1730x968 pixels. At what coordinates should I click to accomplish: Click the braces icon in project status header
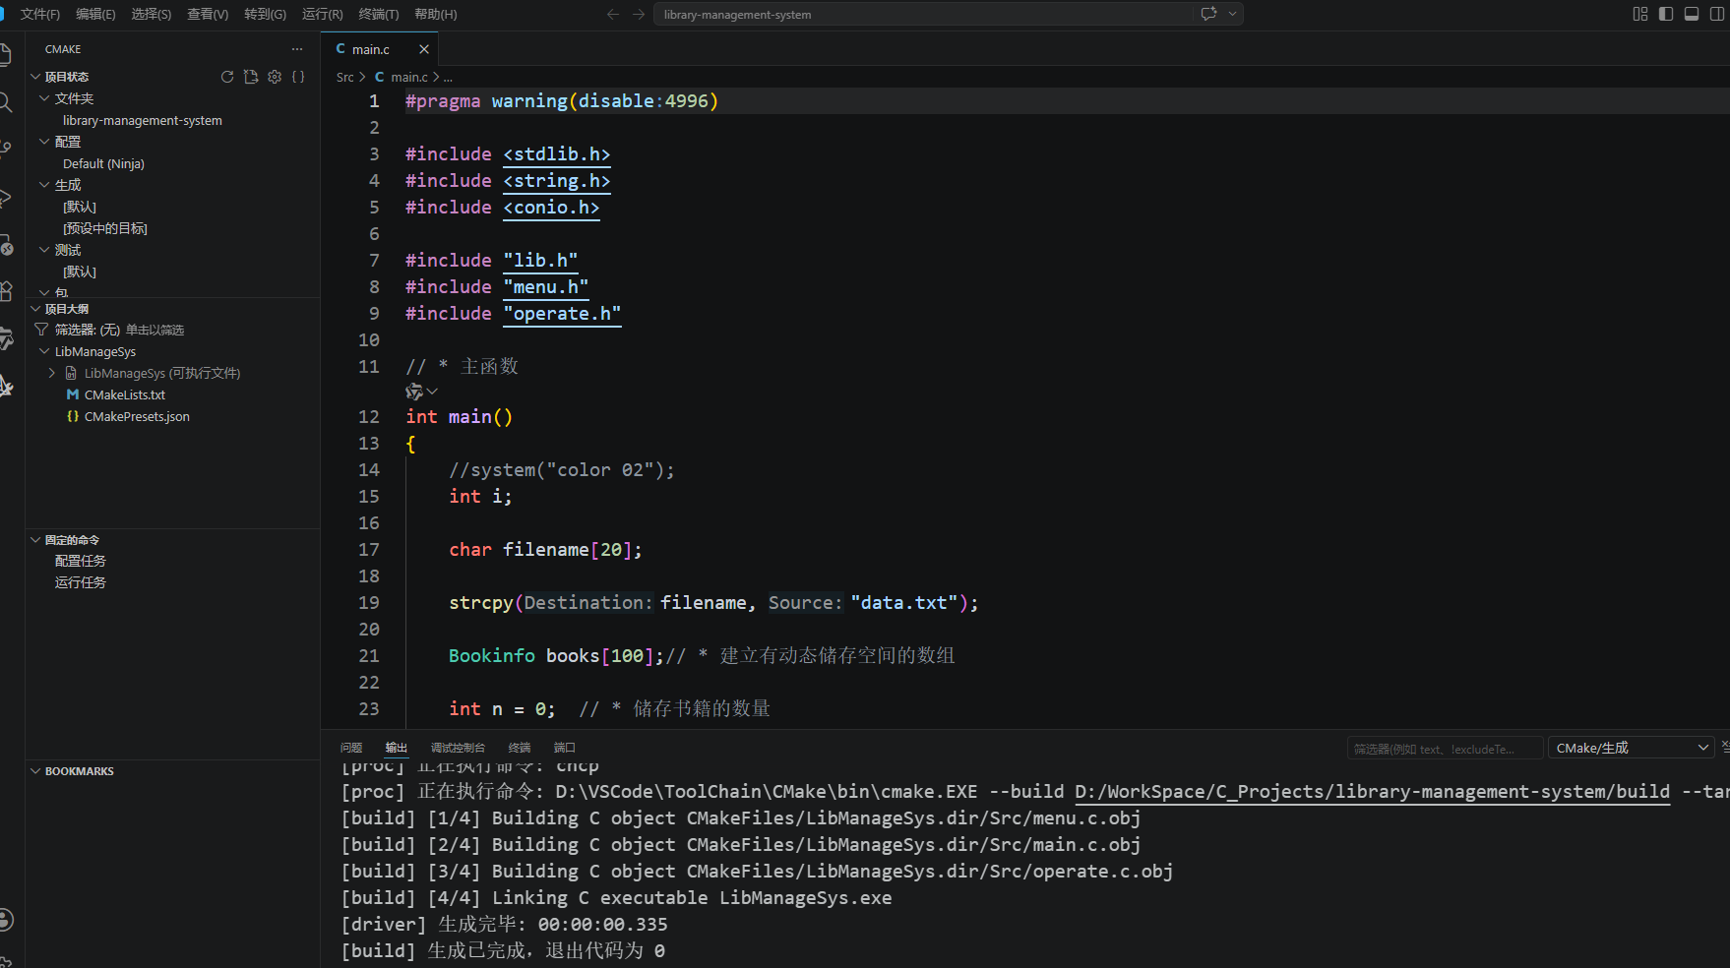point(298,77)
